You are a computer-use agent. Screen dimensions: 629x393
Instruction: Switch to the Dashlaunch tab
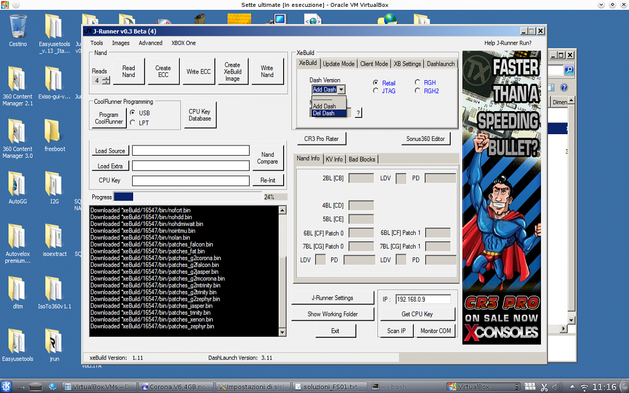[441, 64]
